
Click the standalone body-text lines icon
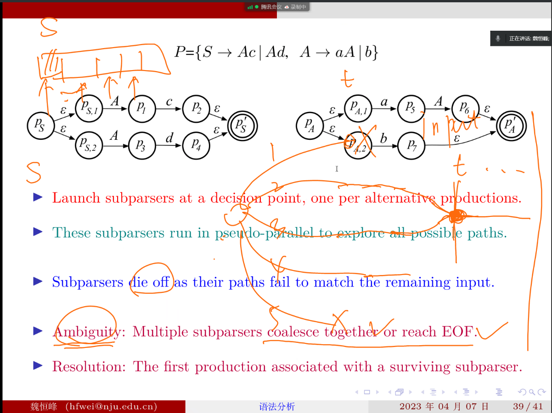(x=499, y=392)
